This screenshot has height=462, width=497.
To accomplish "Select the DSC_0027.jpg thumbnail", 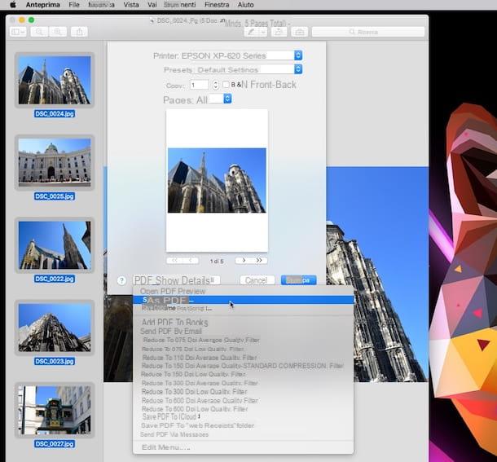I will click(55, 410).
